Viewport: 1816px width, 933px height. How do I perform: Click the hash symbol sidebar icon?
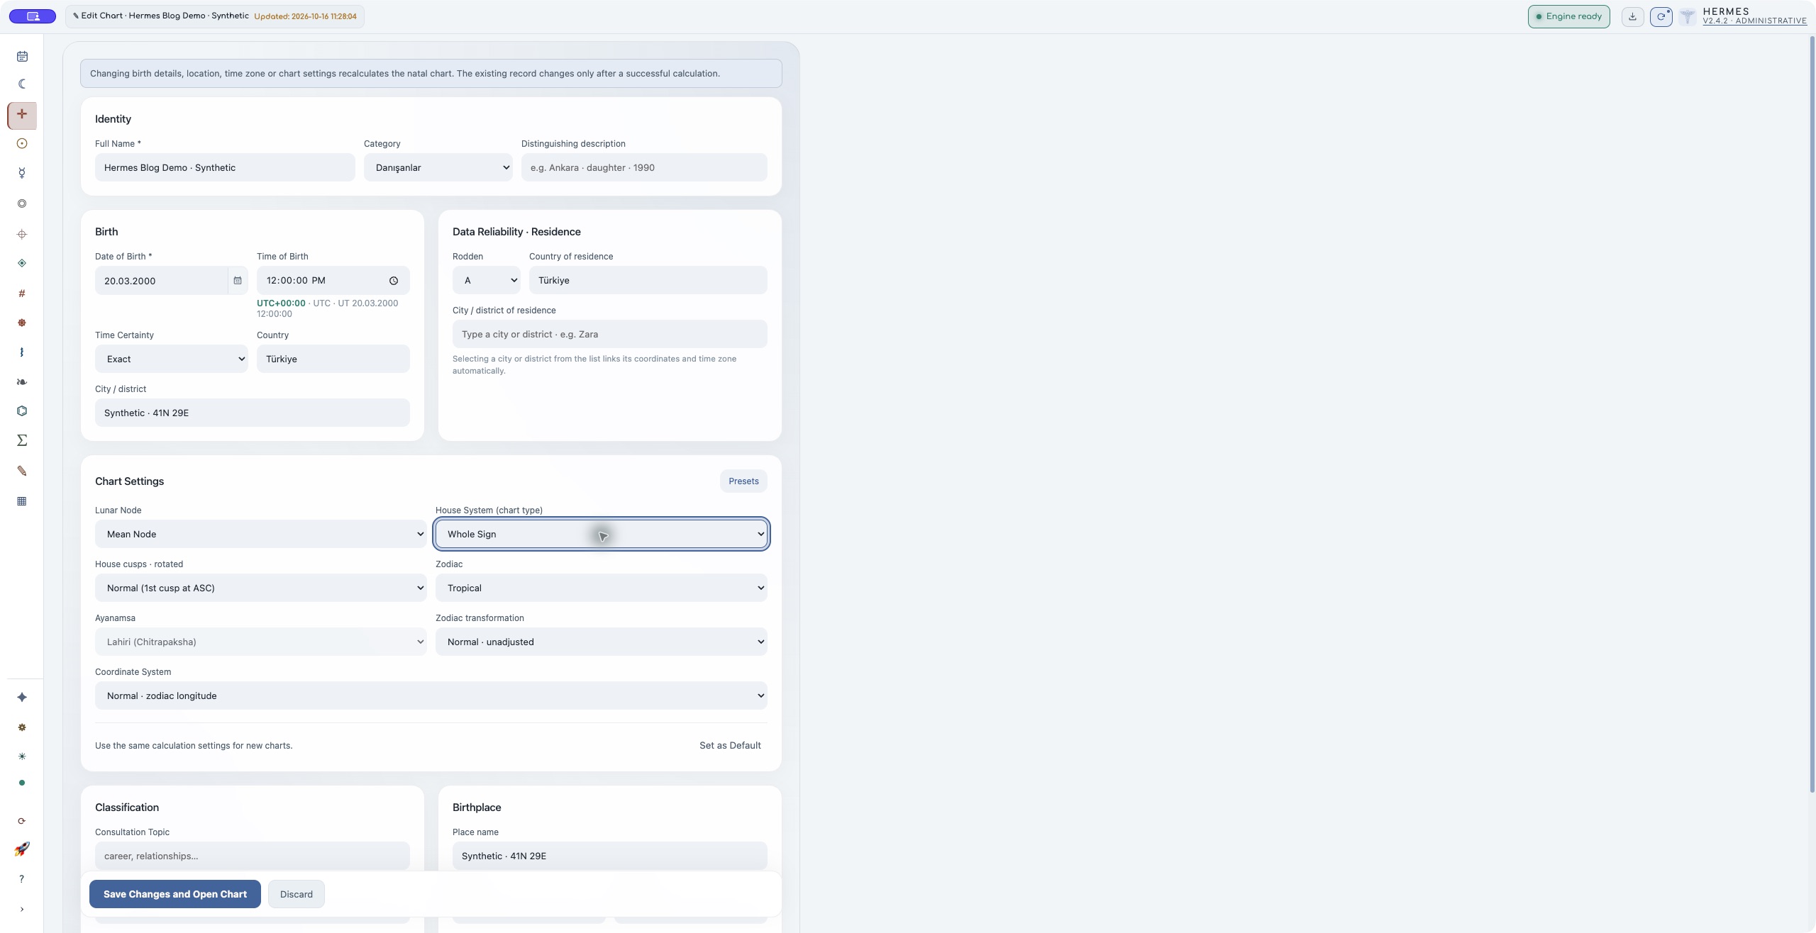[22, 294]
